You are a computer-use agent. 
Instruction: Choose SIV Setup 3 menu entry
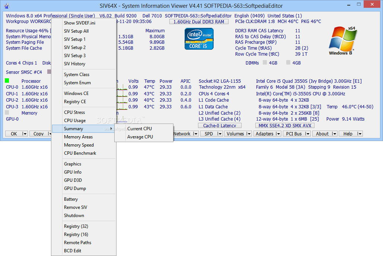click(x=84, y=56)
